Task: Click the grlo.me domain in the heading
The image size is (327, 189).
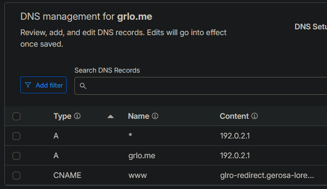Action: point(134,17)
